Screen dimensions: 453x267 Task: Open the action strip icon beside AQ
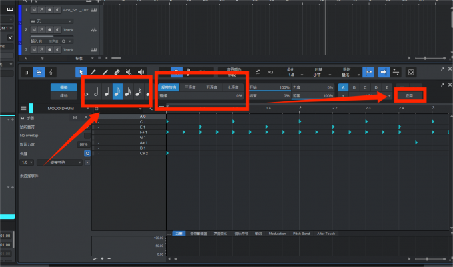[x=258, y=72]
